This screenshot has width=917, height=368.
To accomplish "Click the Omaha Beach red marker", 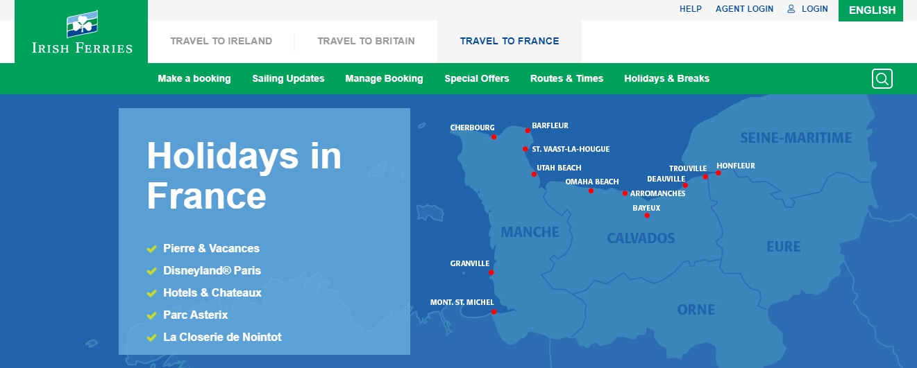I will point(591,191).
